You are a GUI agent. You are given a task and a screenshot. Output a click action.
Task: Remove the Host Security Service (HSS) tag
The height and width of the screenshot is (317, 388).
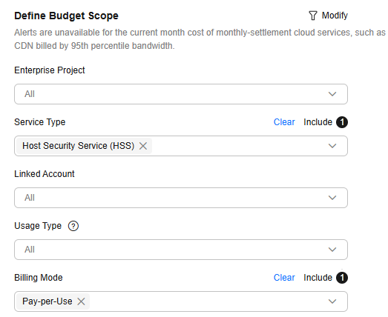coord(143,146)
